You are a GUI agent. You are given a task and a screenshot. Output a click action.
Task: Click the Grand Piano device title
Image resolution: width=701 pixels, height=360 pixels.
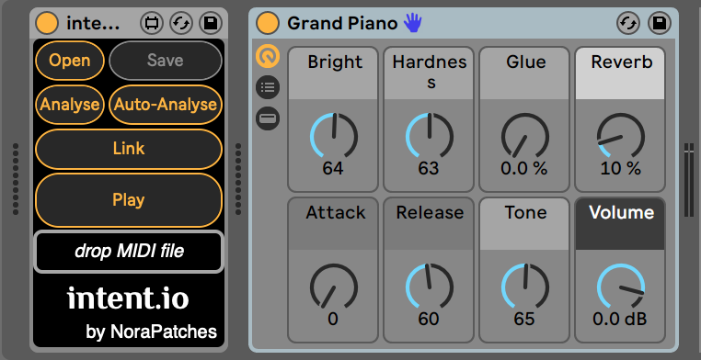(x=342, y=23)
